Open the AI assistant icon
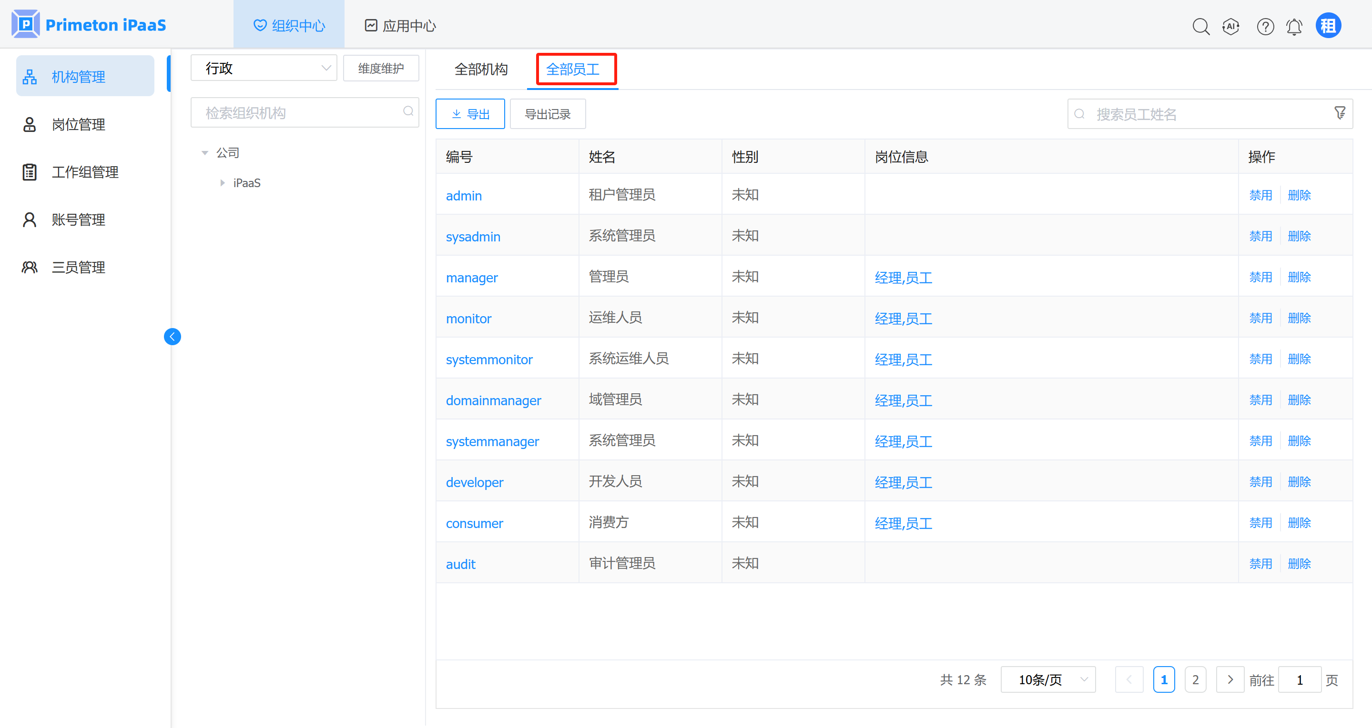 coord(1231,26)
